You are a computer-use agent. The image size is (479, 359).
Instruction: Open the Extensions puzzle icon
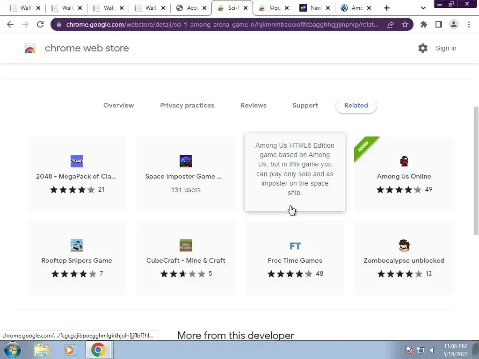pos(424,24)
